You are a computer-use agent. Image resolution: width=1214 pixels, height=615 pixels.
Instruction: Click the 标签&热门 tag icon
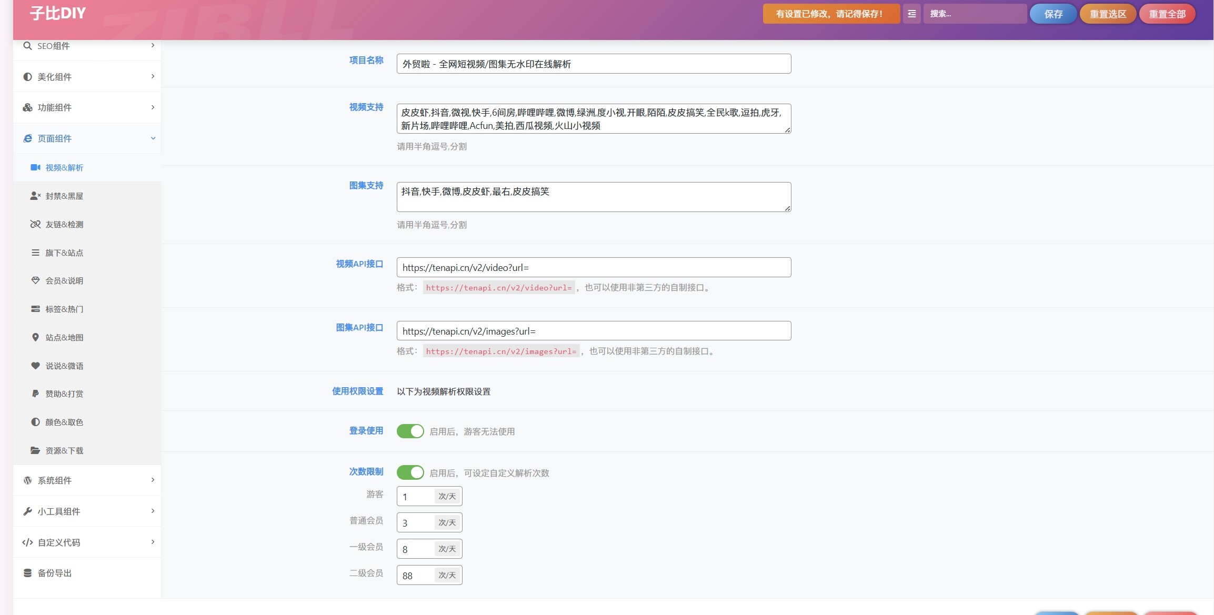[x=35, y=309]
